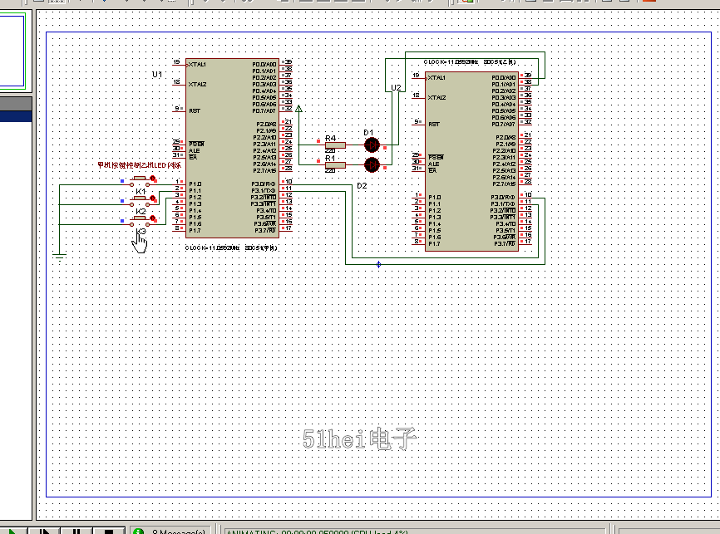Click the XTAL1 pin label on U1

click(x=197, y=65)
